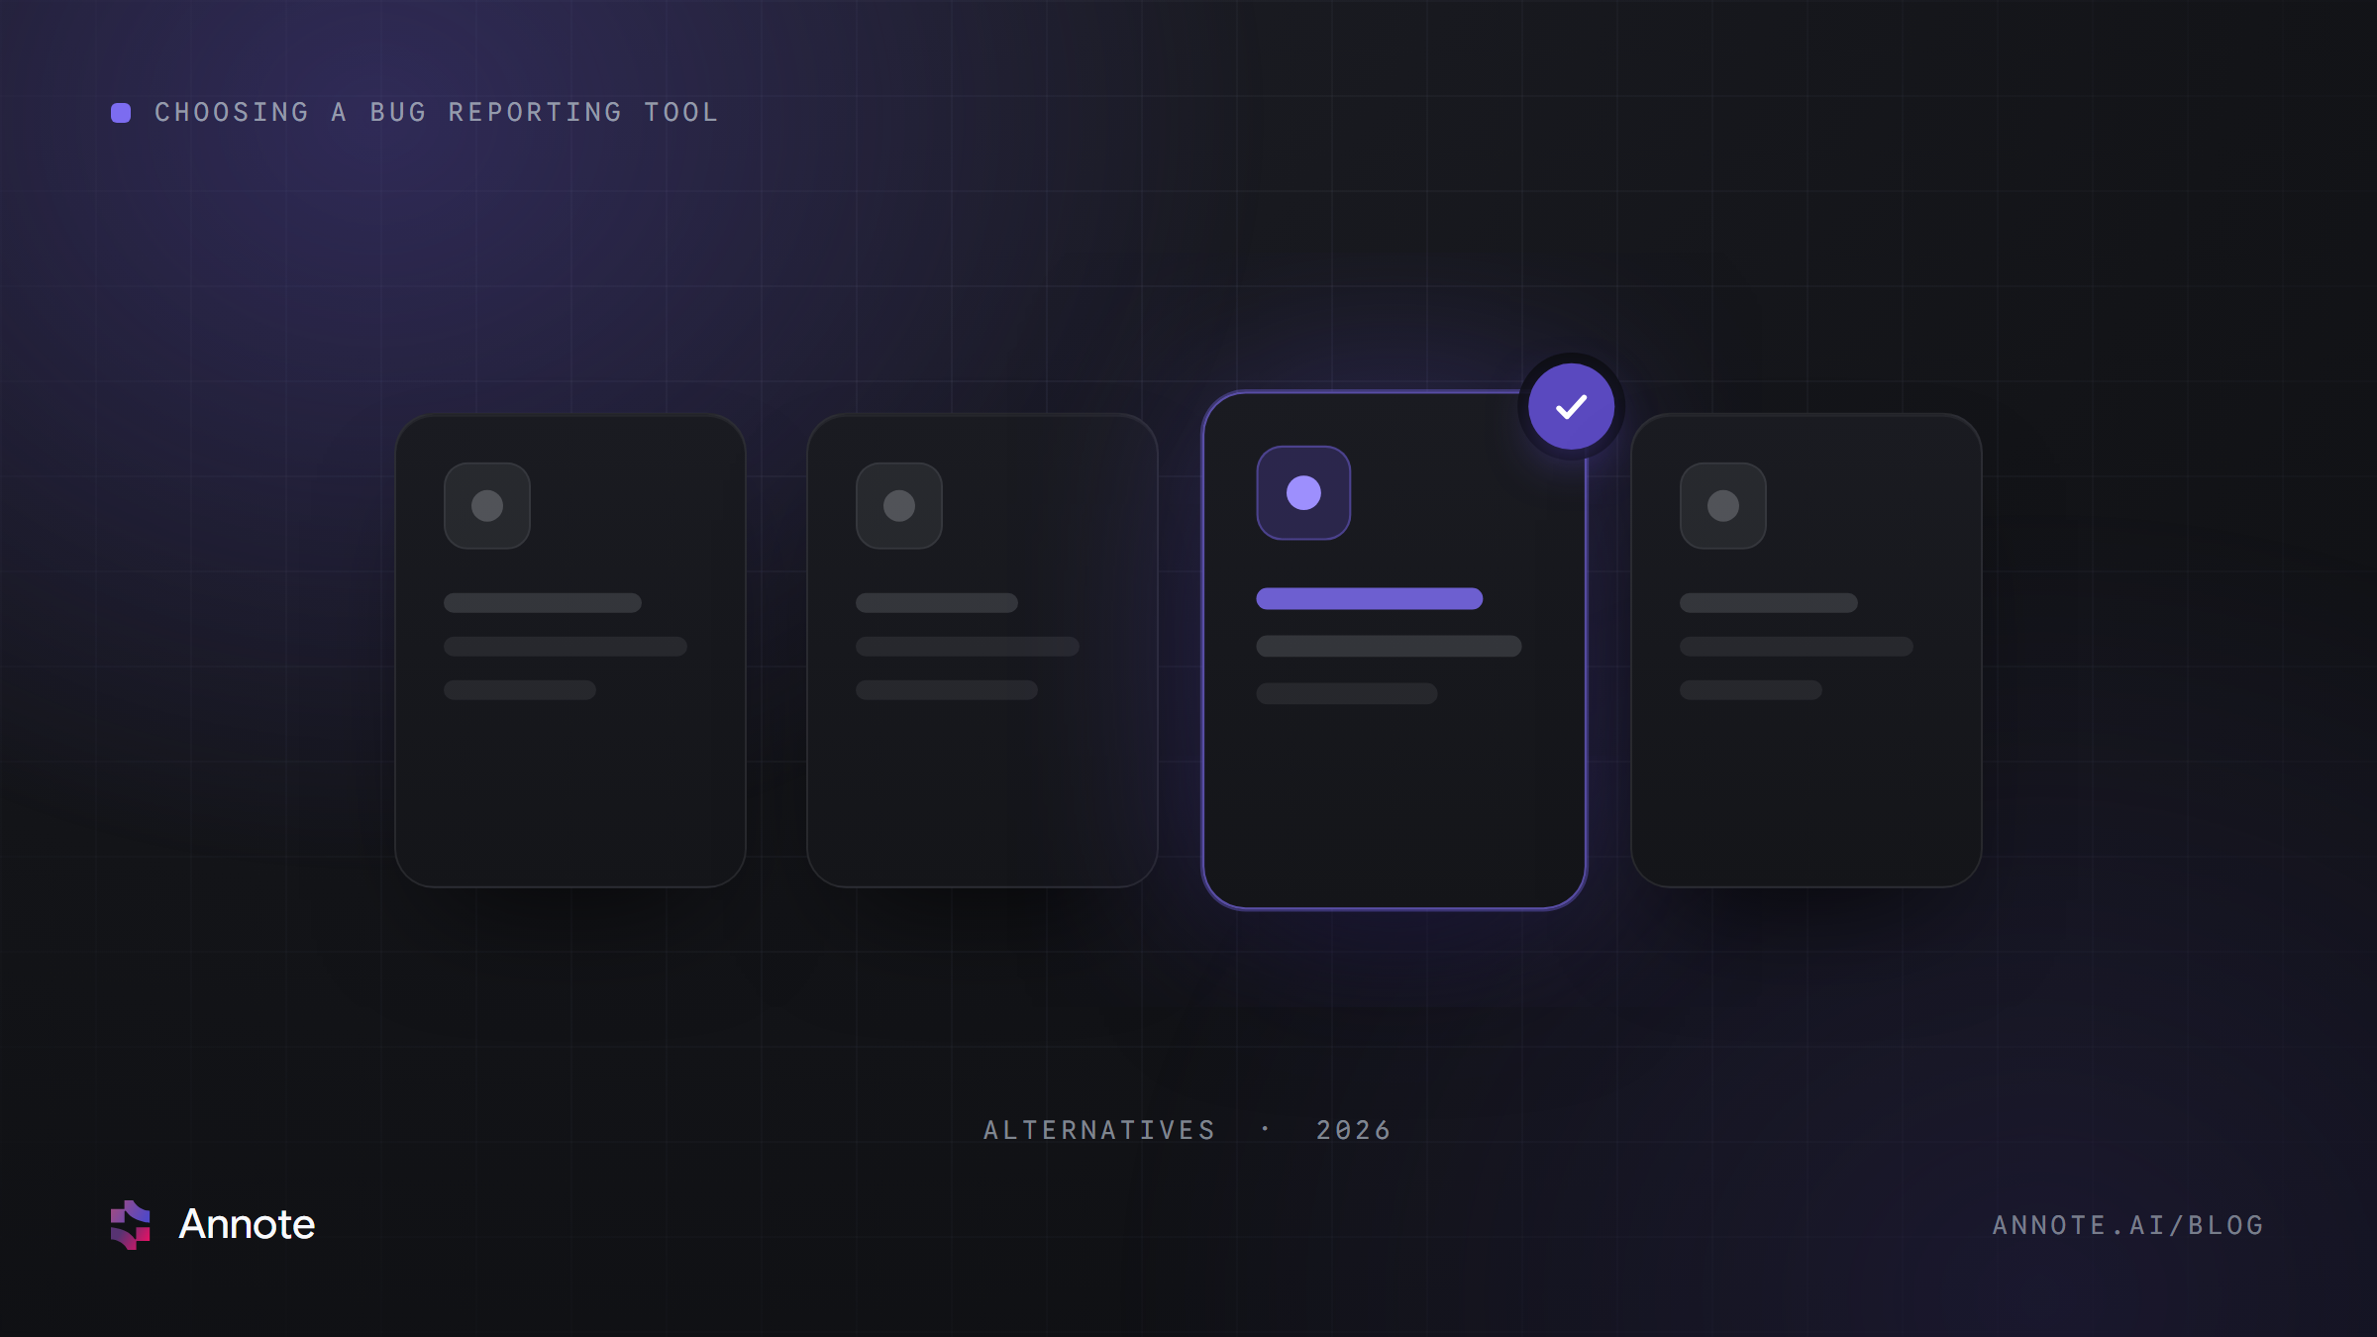Select the highlighted card with purple border
Screen dimensions: 2377x1337
click(1395, 650)
